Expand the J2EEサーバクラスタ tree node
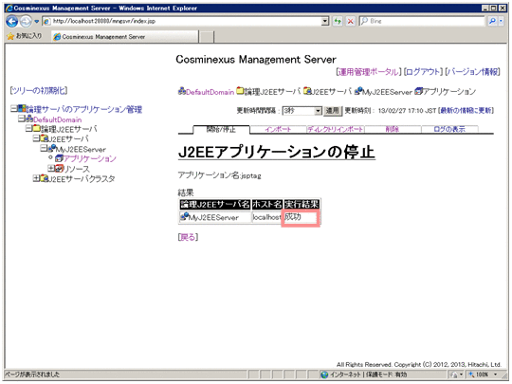The image size is (512, 384). tap(36, 178)
